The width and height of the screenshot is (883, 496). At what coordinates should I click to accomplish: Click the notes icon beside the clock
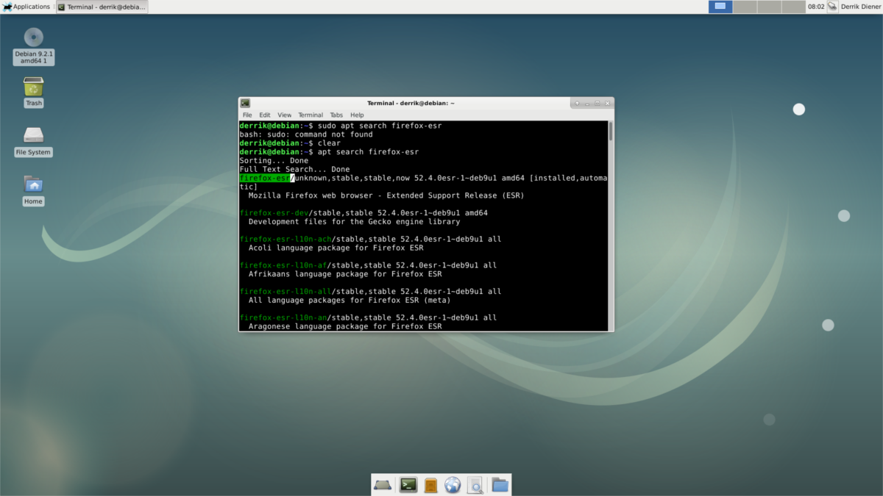click(831, 7)
